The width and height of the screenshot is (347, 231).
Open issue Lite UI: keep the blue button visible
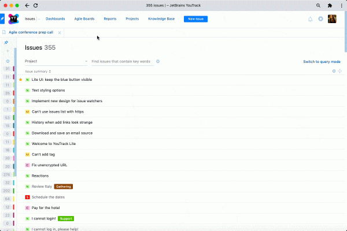tap(62, 80)
